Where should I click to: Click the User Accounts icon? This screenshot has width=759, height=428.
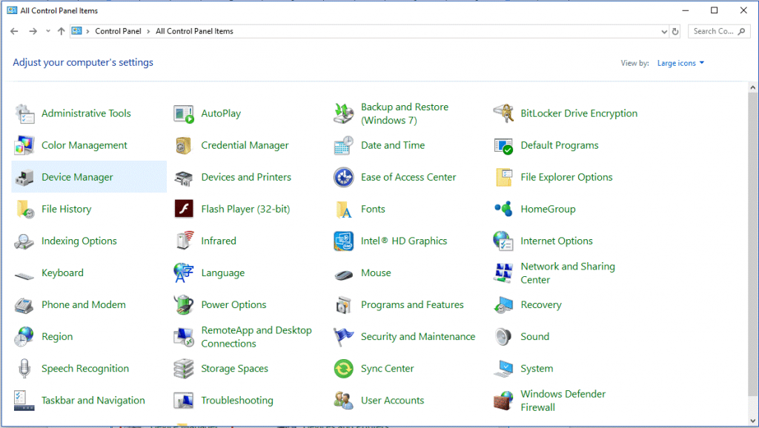tap(344, 401)
